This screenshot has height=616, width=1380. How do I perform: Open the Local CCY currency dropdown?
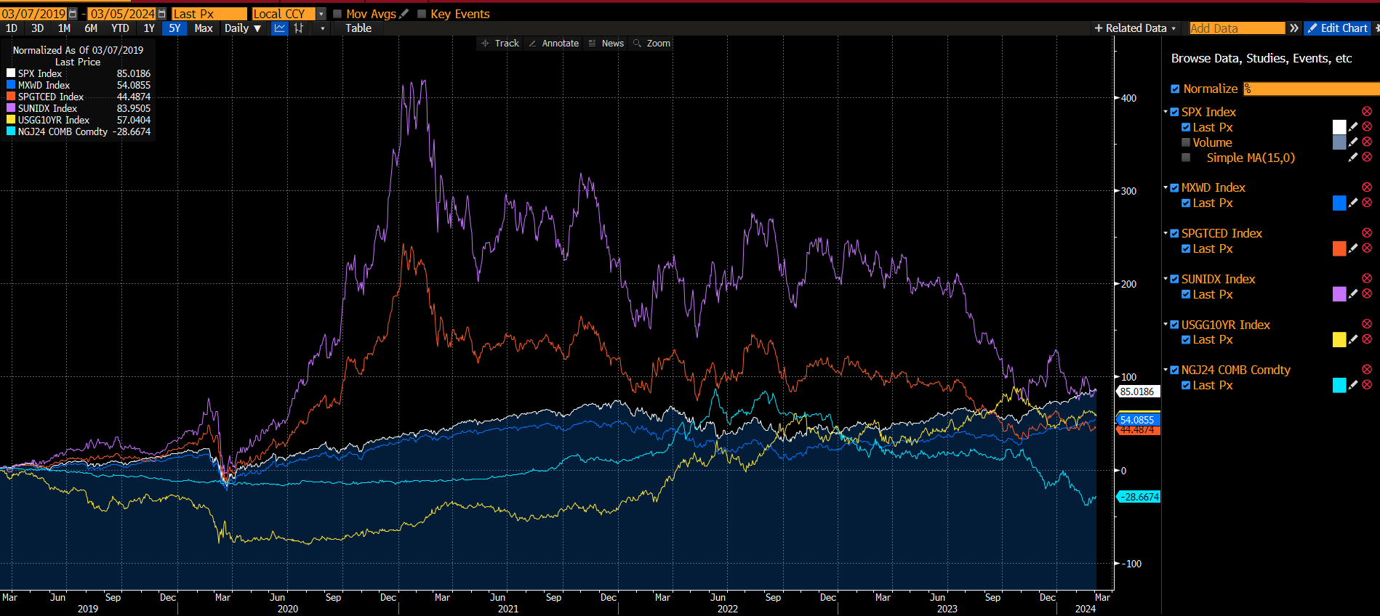tap(321, 14)
